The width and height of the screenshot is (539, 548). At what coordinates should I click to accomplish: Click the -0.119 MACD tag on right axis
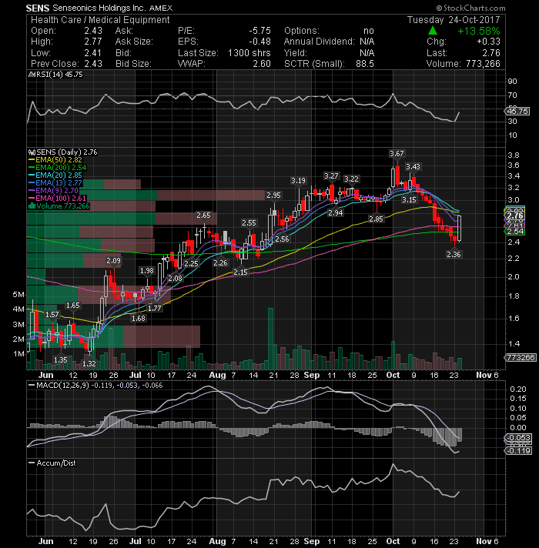pyautogui.click(x=520, y=451)
